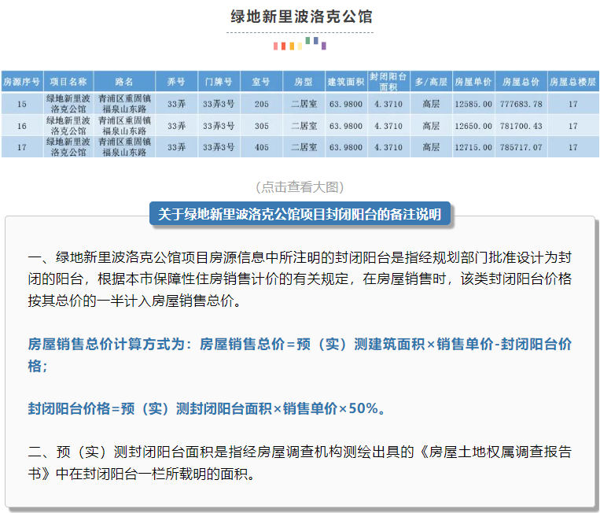Click the 建筑面积 column header
Viewport: 600px width, 513px height.
click(x=346, y=82)
